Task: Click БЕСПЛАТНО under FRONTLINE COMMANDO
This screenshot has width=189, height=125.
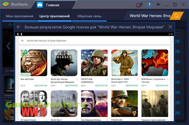Action: (x=102, y=86)
